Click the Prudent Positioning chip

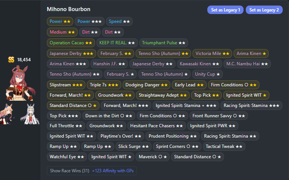[x=173, y=136]
